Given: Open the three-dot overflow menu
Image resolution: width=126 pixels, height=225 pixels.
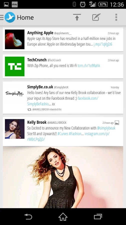Looking at the screenshot, I should (116, 17).
